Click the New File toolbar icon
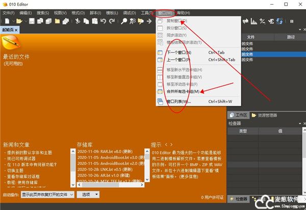The height and width of the screenshot is (210, 306). [7, 21]
